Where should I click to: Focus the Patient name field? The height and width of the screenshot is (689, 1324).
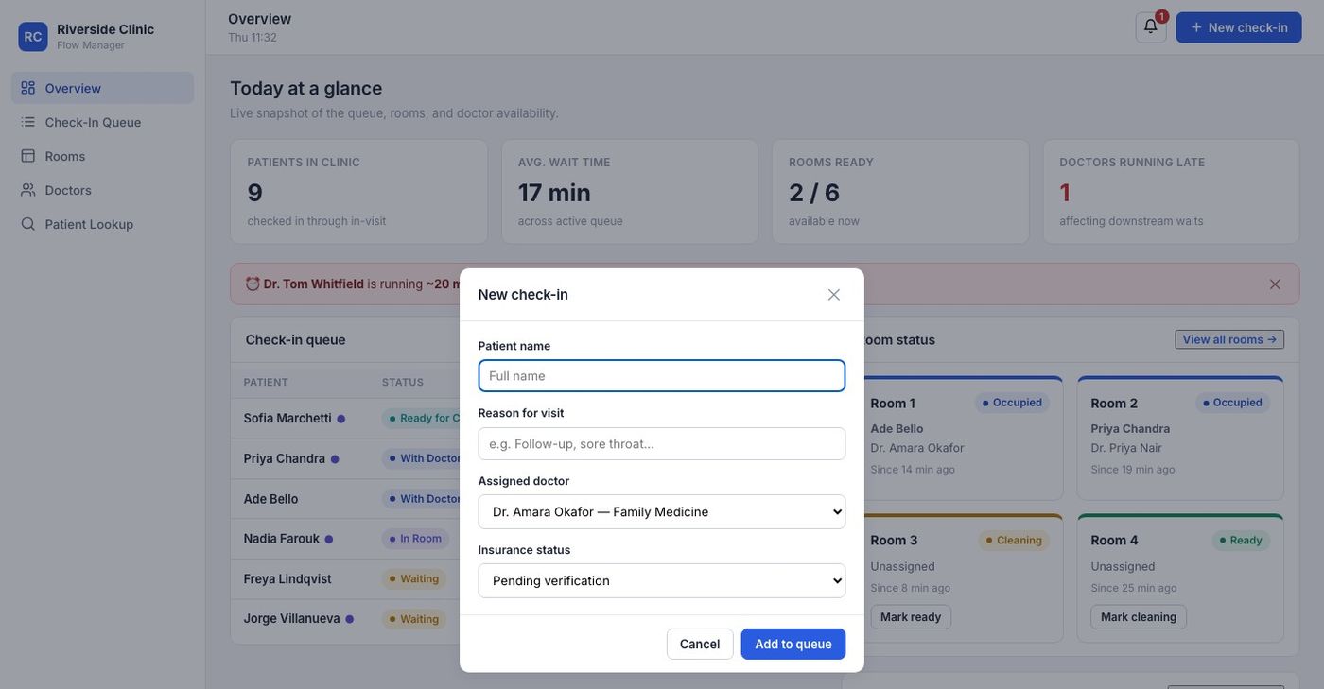pyautogui.click(x=662, y=376)
